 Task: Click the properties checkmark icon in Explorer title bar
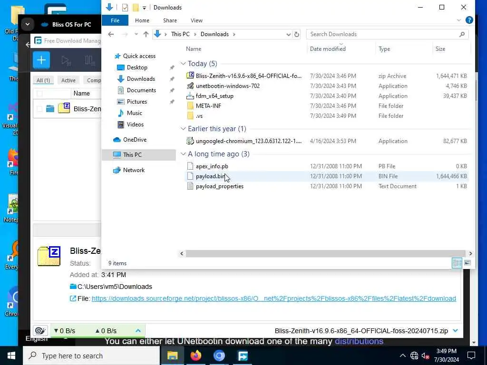pos(125,8)
